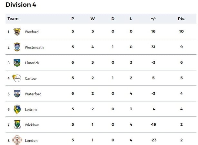Click the Team column header
The image size is (198, 145).
pyautogui.click(x=13, y=19)
